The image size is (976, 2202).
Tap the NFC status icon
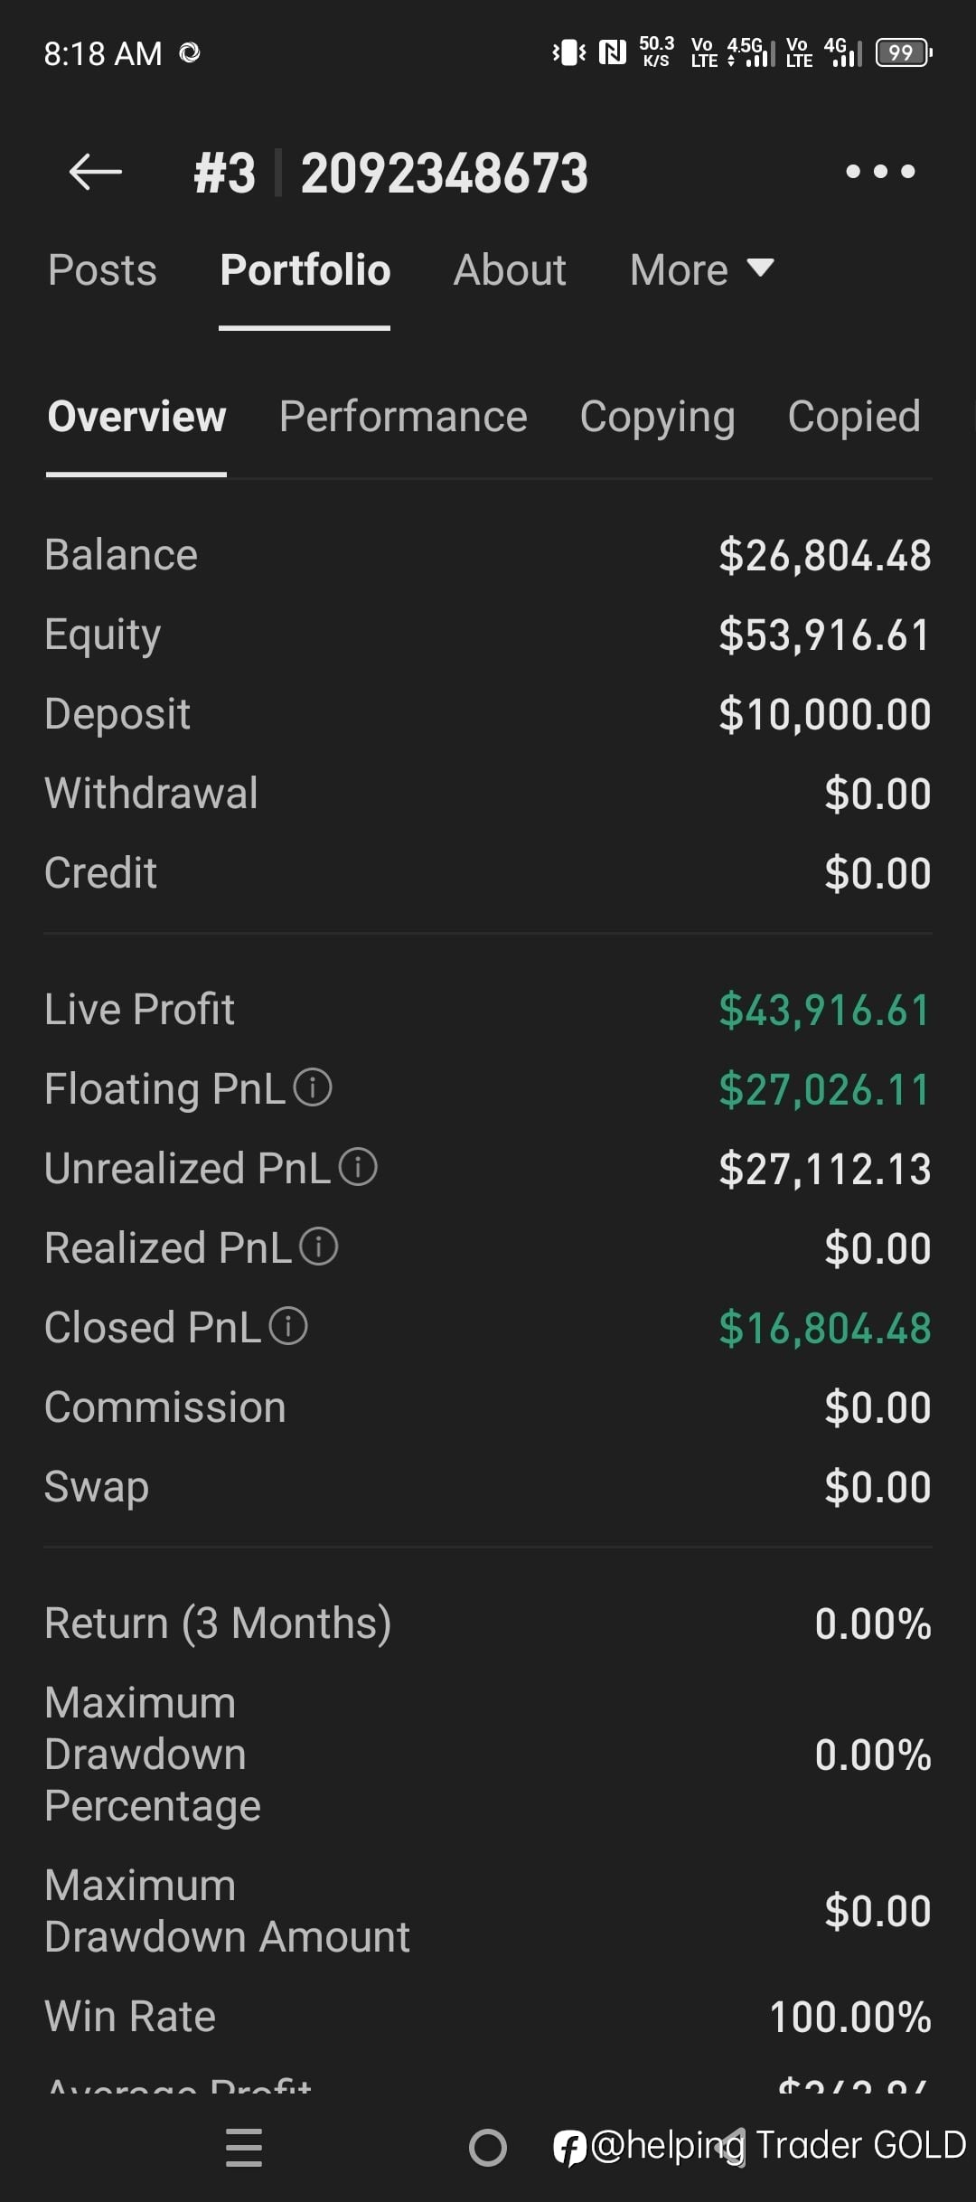613,53
